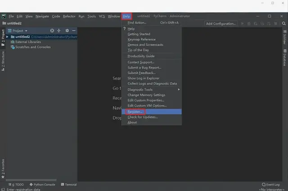The image size is (288, 191).
Task: Choose Check for Updates... menu item
Action: 143,117
